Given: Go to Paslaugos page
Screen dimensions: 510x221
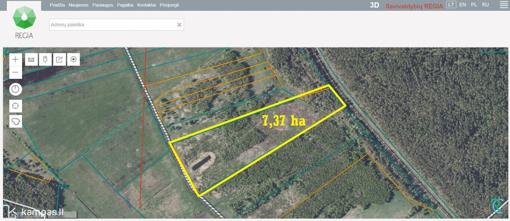Looking at the screenshot, I should (103, 5).
